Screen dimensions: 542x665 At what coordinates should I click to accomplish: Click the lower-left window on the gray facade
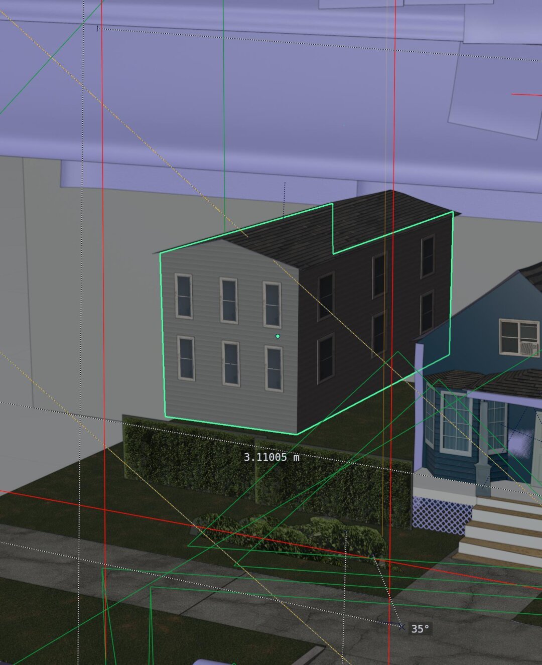pyautogui.click(x=186, y=358)
